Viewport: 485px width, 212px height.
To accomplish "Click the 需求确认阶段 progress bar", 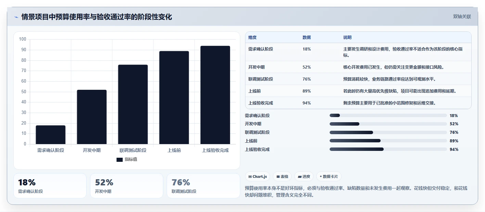I will pyautogui.click(x=388, y=115).
